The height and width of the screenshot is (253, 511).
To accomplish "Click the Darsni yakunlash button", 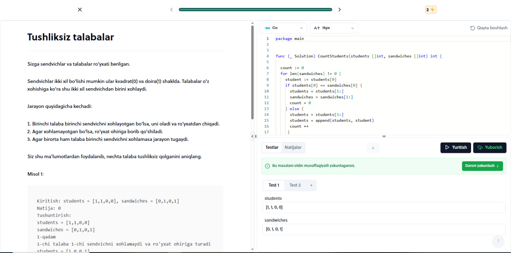I will (482, 166).
